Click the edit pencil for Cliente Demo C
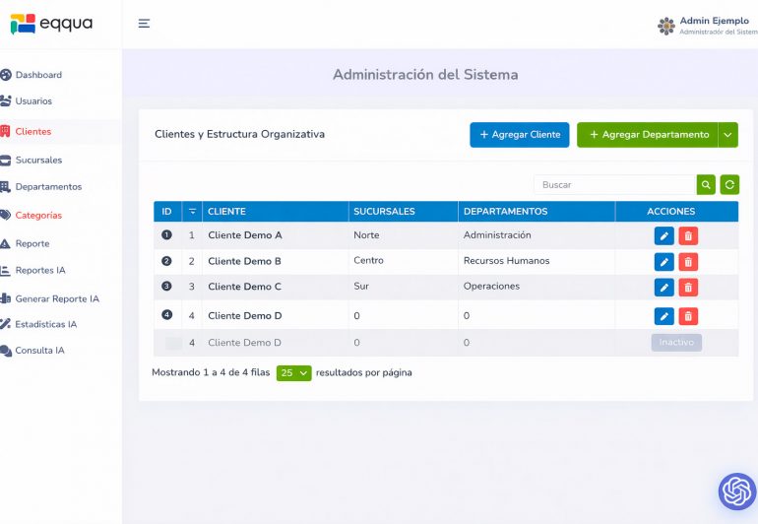This screenshot has width=758, height=524. click(x=663, y=287)
